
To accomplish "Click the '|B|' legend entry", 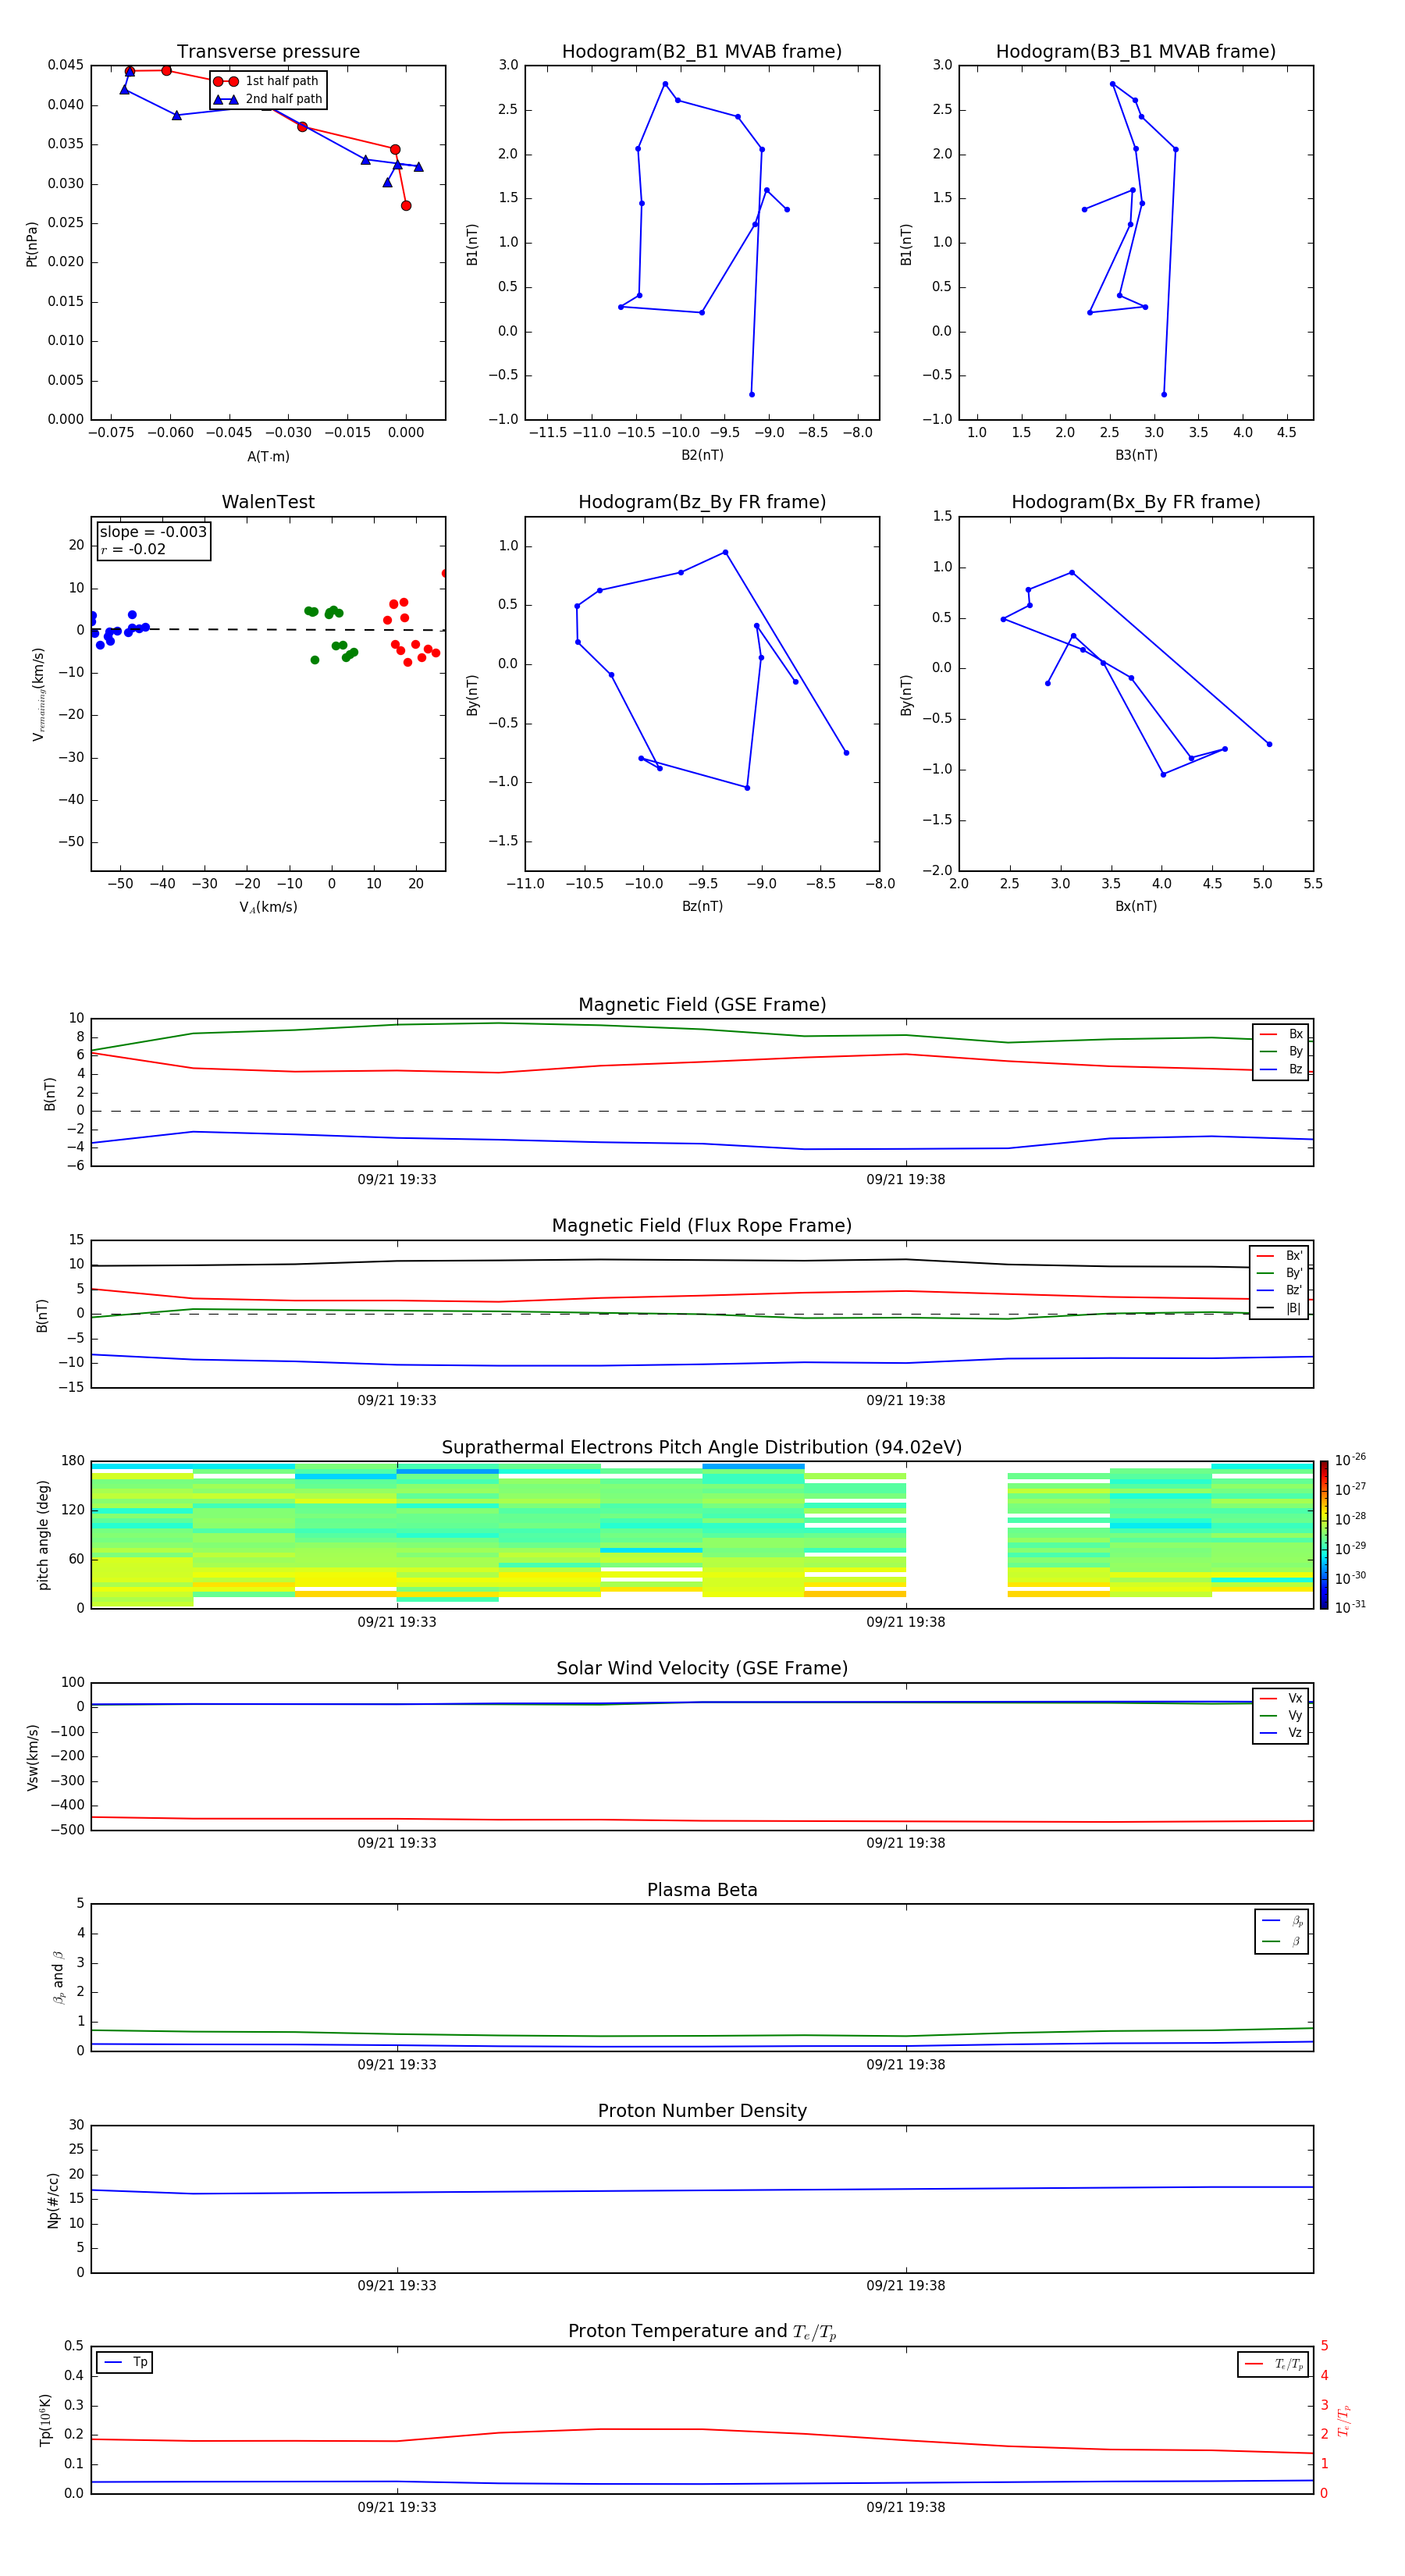I will click(x=1279, y=1308).
